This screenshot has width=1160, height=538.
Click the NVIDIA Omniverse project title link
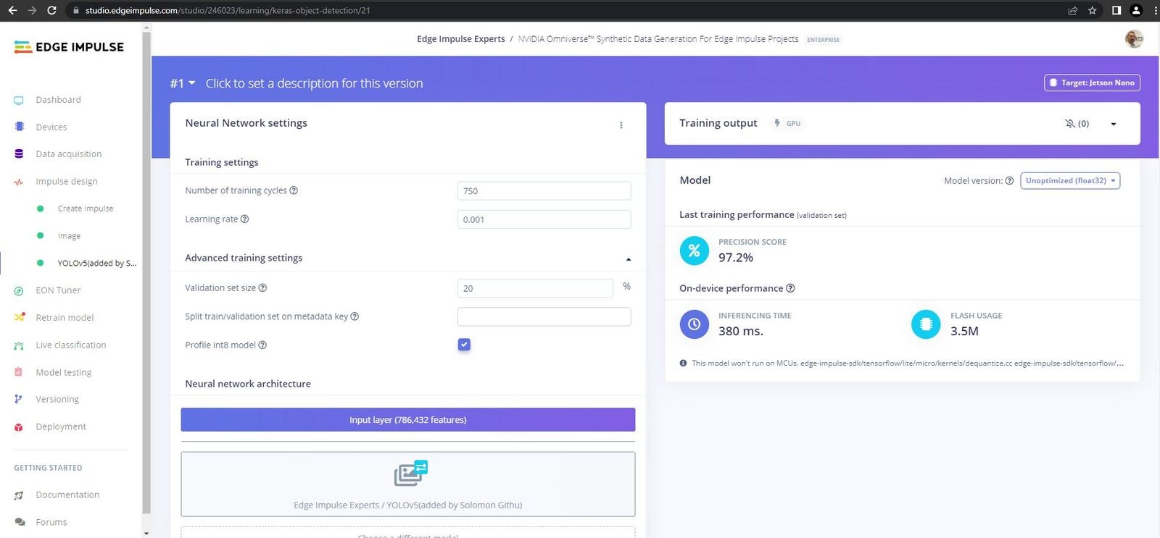[658, 39]
